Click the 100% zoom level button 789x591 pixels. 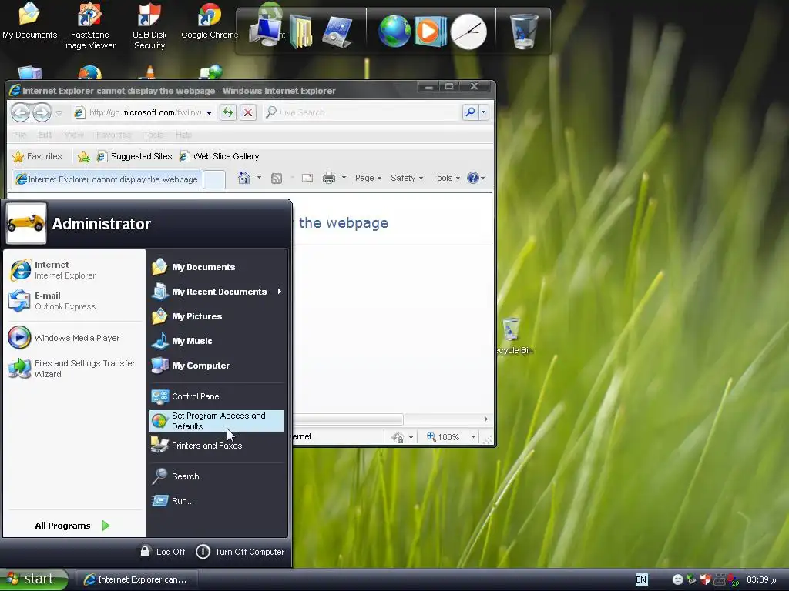pyautogui.click(x=443, y=437)
